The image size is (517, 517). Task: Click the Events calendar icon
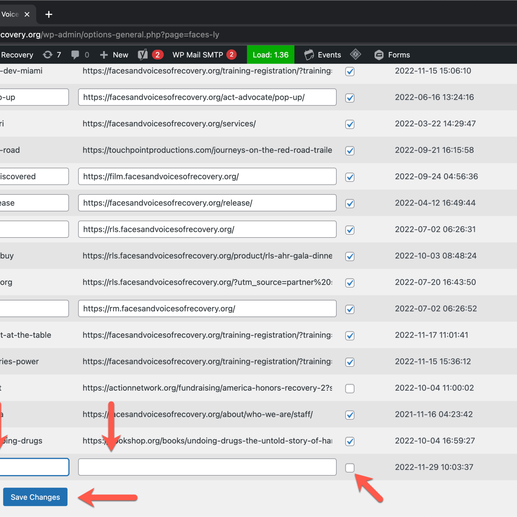309,55
